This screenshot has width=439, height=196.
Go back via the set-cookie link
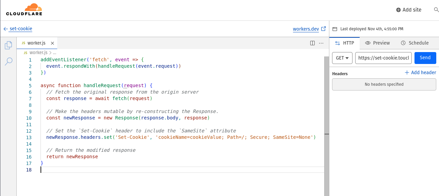tap(20, 29)
